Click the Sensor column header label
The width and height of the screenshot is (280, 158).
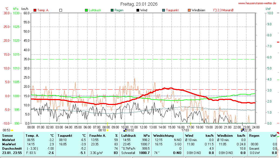click(x=8, y=135)
